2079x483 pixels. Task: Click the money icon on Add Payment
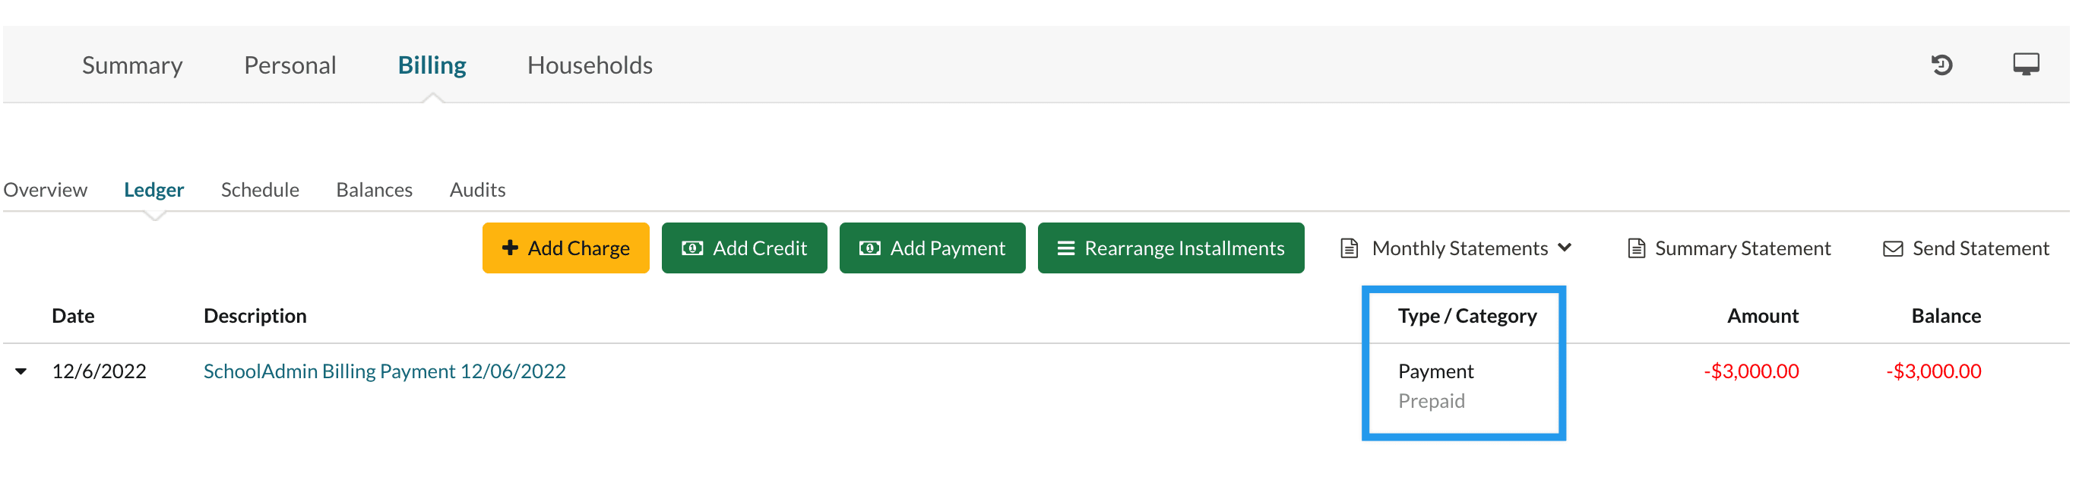[x=869, y=248]
